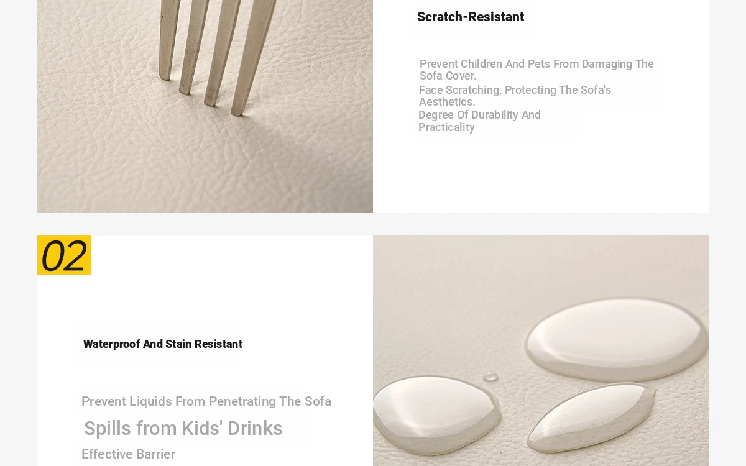Open the fork on leather product image
746x466 pixels.
[205, 106]
